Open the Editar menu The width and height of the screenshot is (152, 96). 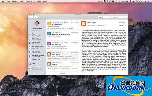tap(22, 1)
